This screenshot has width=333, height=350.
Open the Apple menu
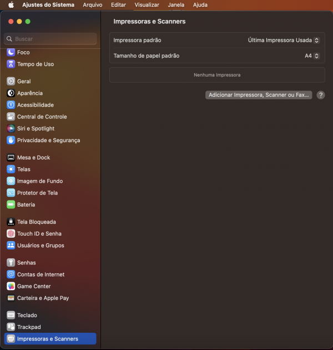[11, 4]
